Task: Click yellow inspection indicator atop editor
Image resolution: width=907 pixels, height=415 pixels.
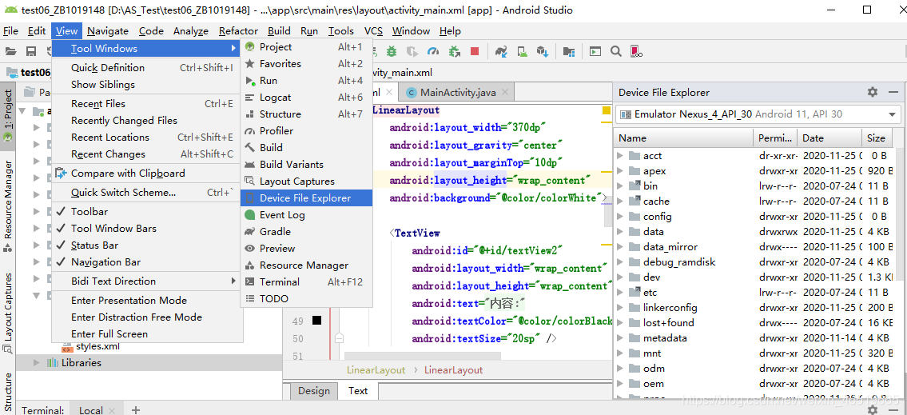Action: [607, 110]
